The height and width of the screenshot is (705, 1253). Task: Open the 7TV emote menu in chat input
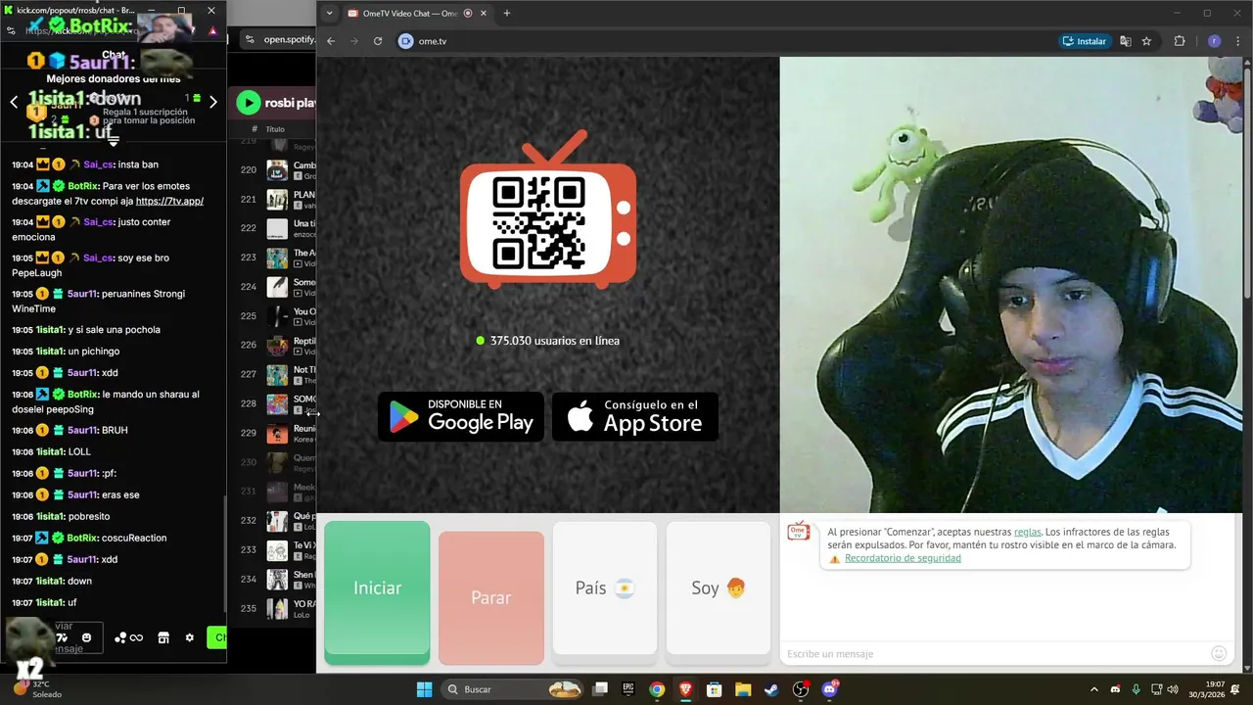63,637
